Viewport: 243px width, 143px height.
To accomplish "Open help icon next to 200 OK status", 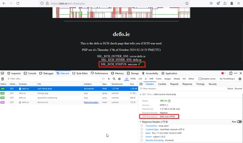I will pyautogui.click(x=169, y=101).
